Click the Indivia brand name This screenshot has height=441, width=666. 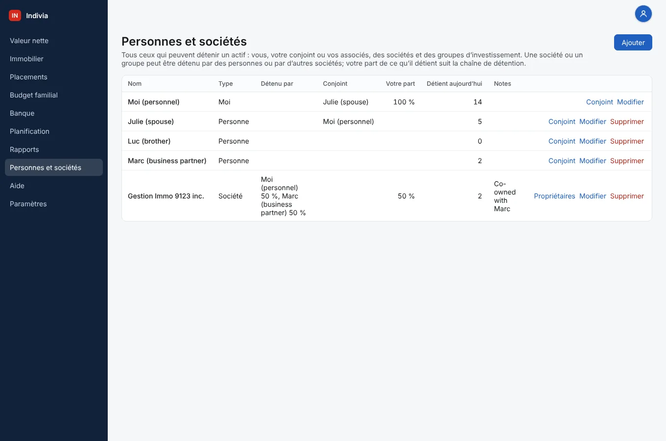coord(37,16)
